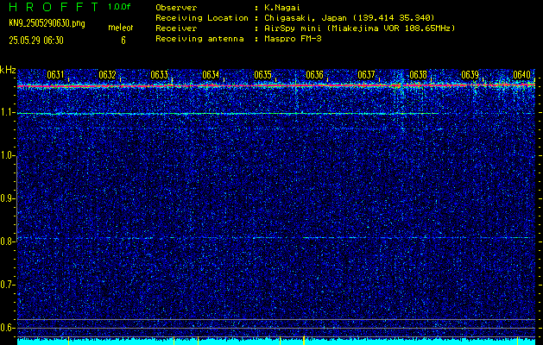Select the 0.9 frequency axis label
543x345 pixels.
(x=6, y=198)
